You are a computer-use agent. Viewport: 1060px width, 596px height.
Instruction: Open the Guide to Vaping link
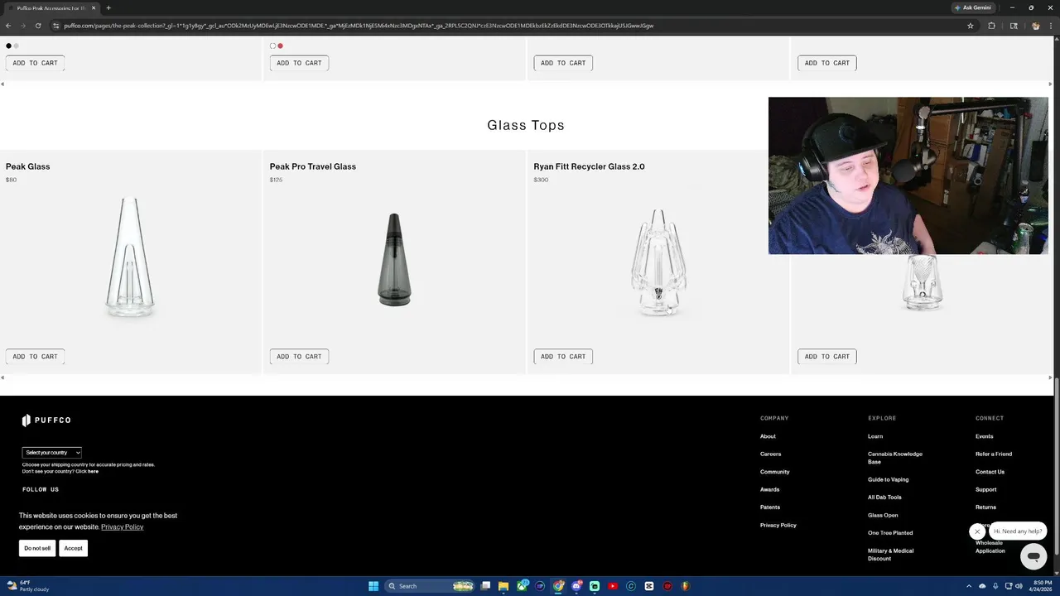pyautogui.click(x=888, y=480)
